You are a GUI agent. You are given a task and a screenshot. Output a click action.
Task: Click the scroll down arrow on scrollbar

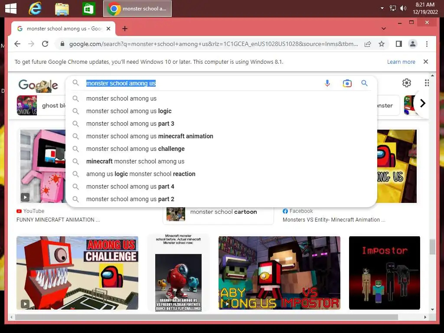432,310
